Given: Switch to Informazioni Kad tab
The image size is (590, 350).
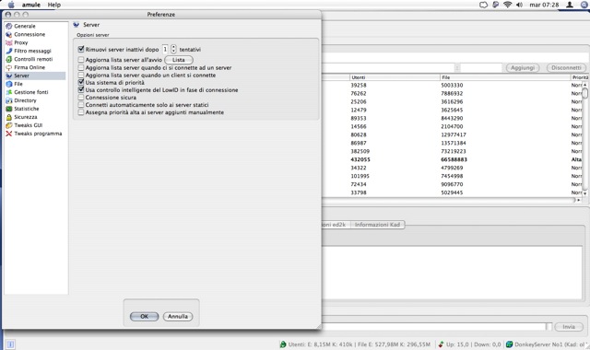Looking at the screenshot, I should [x=377, y=225].
